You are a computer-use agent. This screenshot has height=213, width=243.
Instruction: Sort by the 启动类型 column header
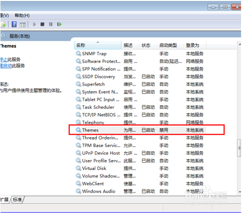(x=170, y=45)
